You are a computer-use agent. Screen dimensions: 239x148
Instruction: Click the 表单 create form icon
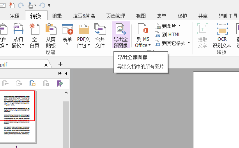(67, 29)
